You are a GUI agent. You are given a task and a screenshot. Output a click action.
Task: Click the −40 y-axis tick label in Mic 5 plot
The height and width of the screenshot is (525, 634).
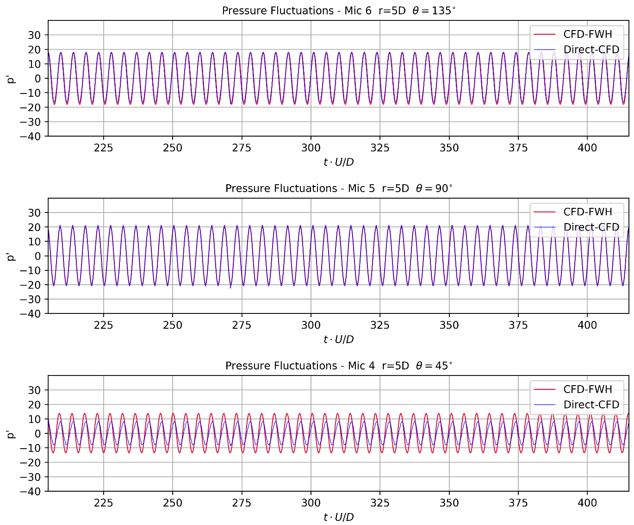tap(31, 314)
